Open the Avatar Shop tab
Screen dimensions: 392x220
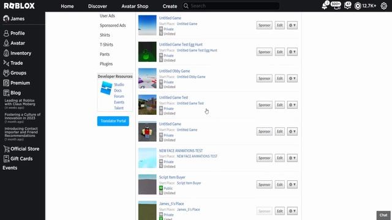[x=135, y=6]
